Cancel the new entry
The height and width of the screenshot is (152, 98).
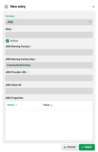click(70, 147)
